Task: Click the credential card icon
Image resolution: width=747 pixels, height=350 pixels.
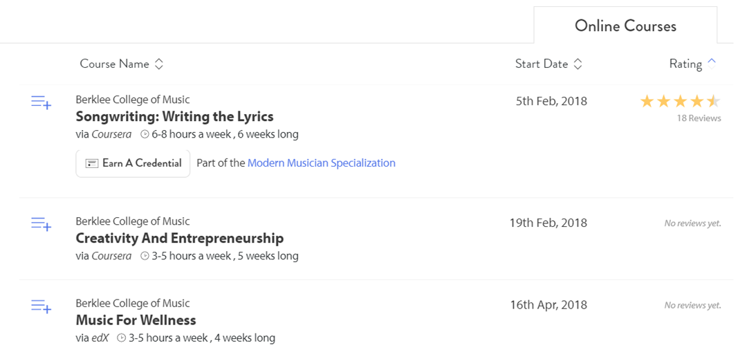Action: click(x=91, y=163)
